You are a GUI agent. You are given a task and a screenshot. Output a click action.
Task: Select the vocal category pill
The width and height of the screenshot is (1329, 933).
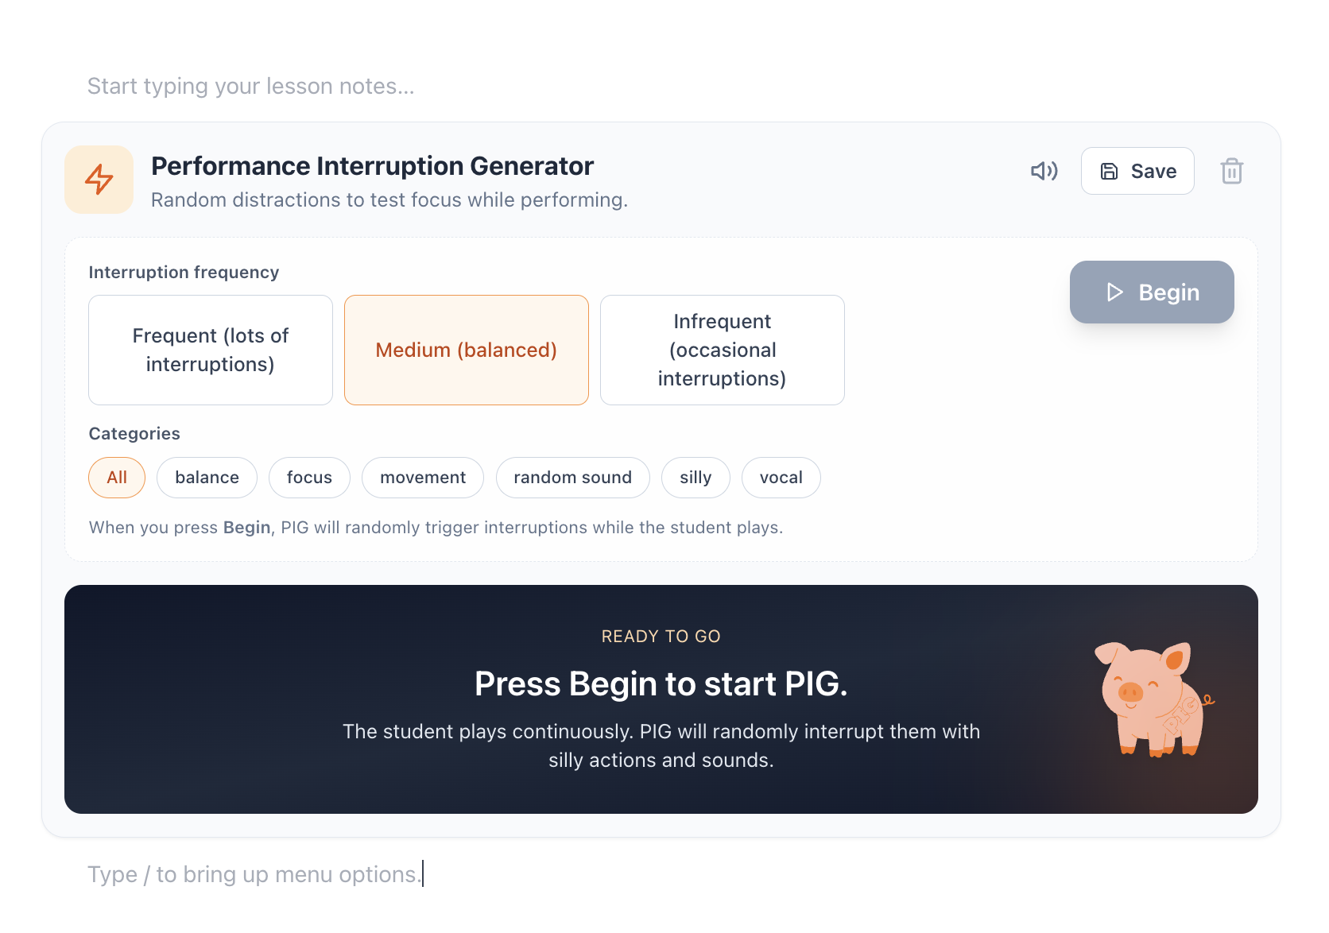click(781, 478)
